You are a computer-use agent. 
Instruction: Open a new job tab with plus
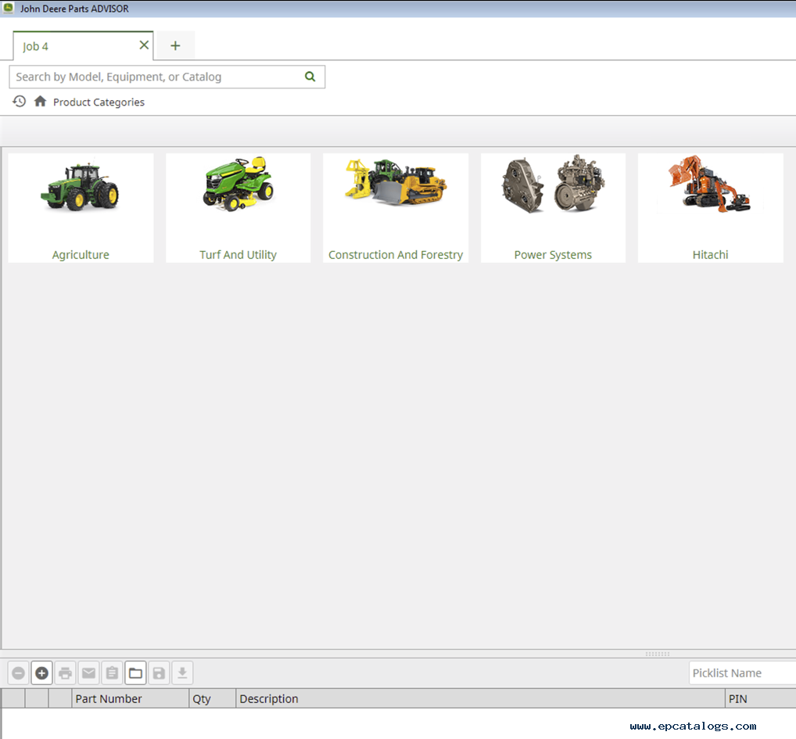pos(175,46)
